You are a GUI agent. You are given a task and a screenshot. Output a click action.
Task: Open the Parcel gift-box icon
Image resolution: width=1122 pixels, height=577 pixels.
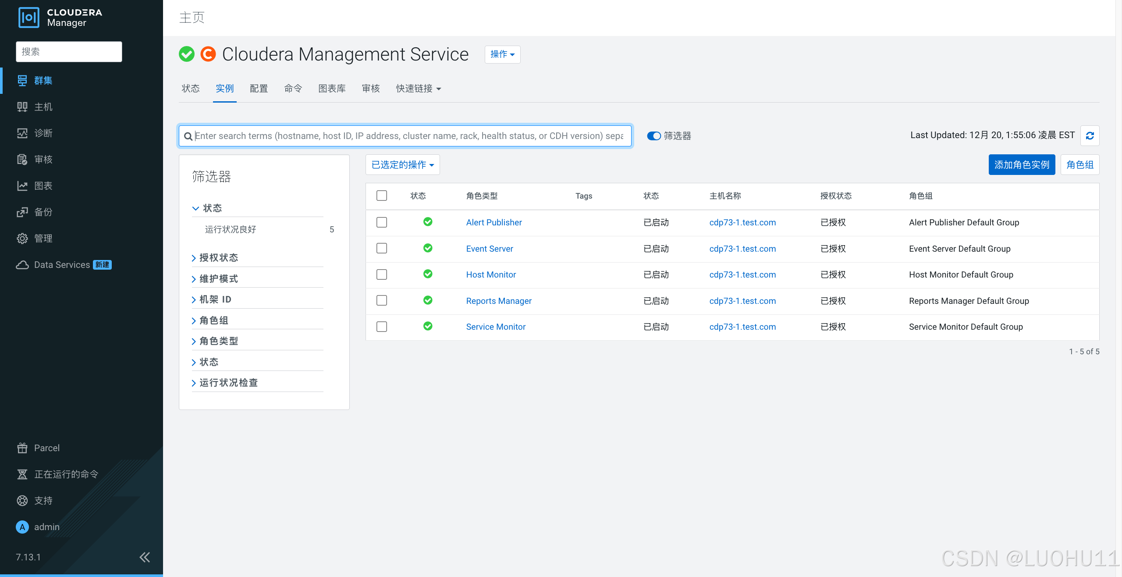pyautogui.click(x=22, y=448)
